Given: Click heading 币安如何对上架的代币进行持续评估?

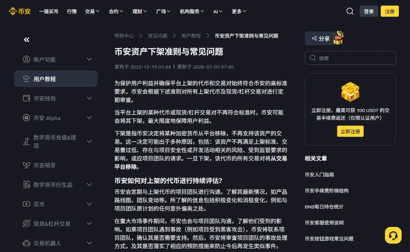Looking at the screenshot, I should 168,181.
